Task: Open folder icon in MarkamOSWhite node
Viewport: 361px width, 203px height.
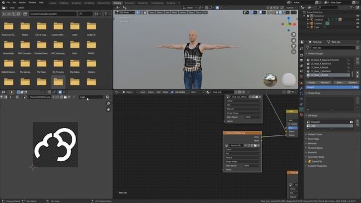Action: [x=256, y=145]
